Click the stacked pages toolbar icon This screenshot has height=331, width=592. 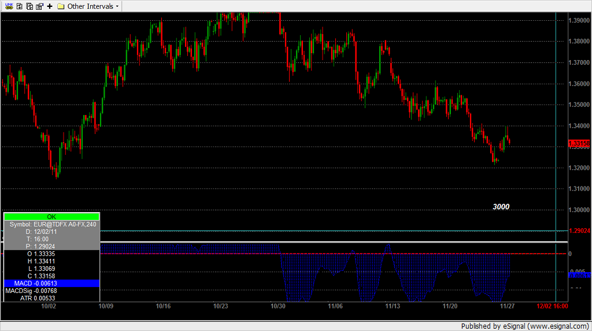[x=29, y=6]
